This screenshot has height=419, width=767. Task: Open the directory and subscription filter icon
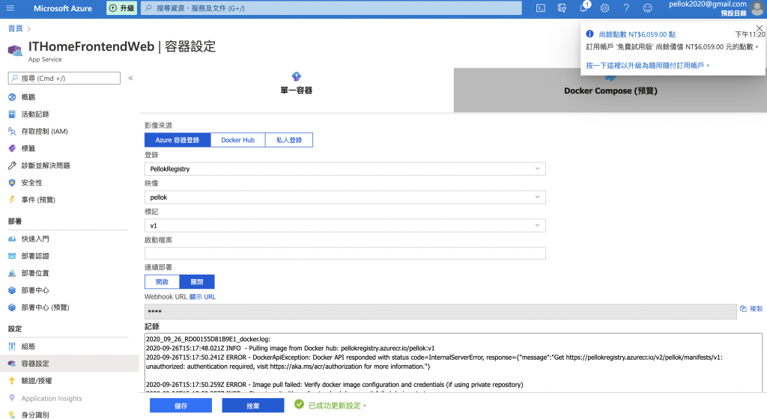pos(562,8)
